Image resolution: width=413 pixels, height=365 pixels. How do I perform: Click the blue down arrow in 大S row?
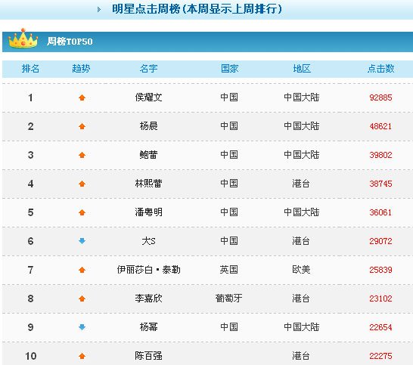pos(82,241)
